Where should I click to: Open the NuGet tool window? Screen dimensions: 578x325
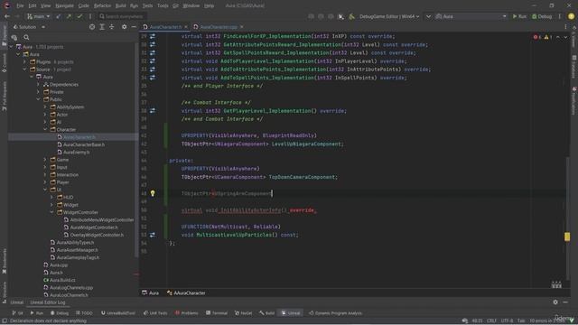pyautogui.click(x=243, y=313)
